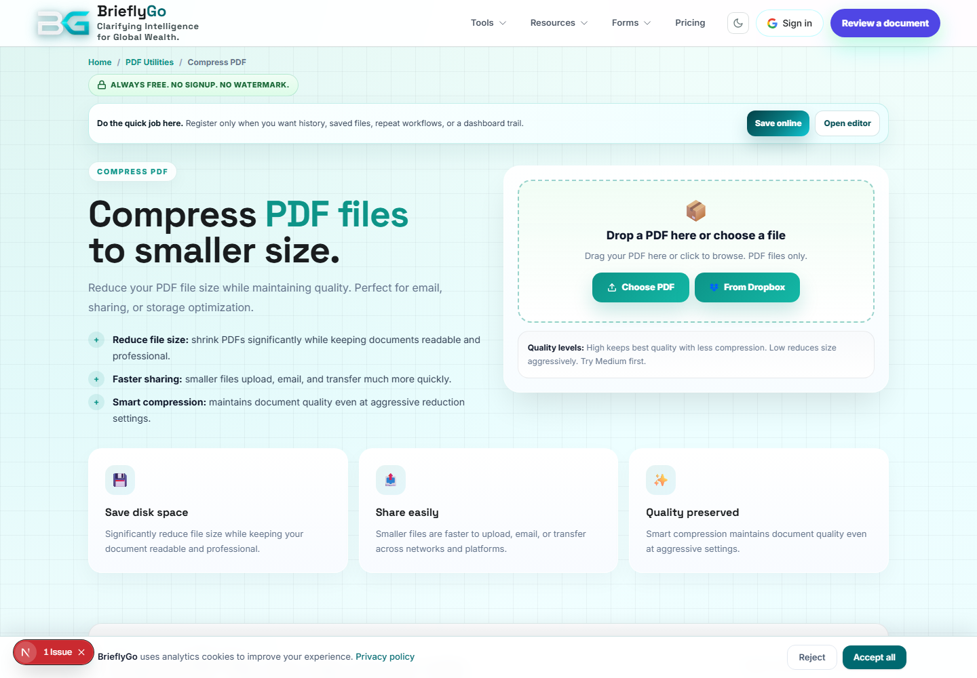Accept all cookies

tap(874, 658)
